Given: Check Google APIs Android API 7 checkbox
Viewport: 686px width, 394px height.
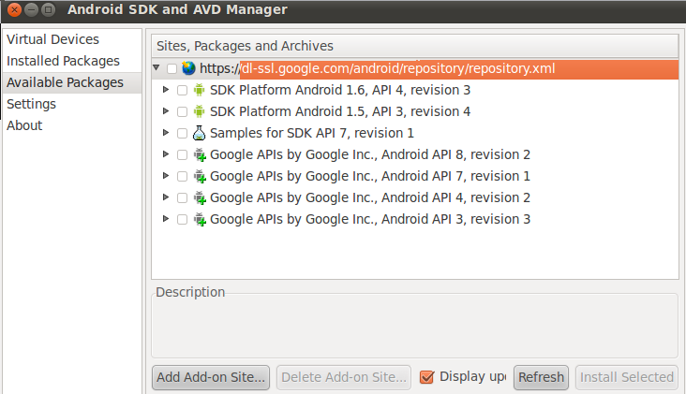Looking at the screenshot, I should point(182,177).
